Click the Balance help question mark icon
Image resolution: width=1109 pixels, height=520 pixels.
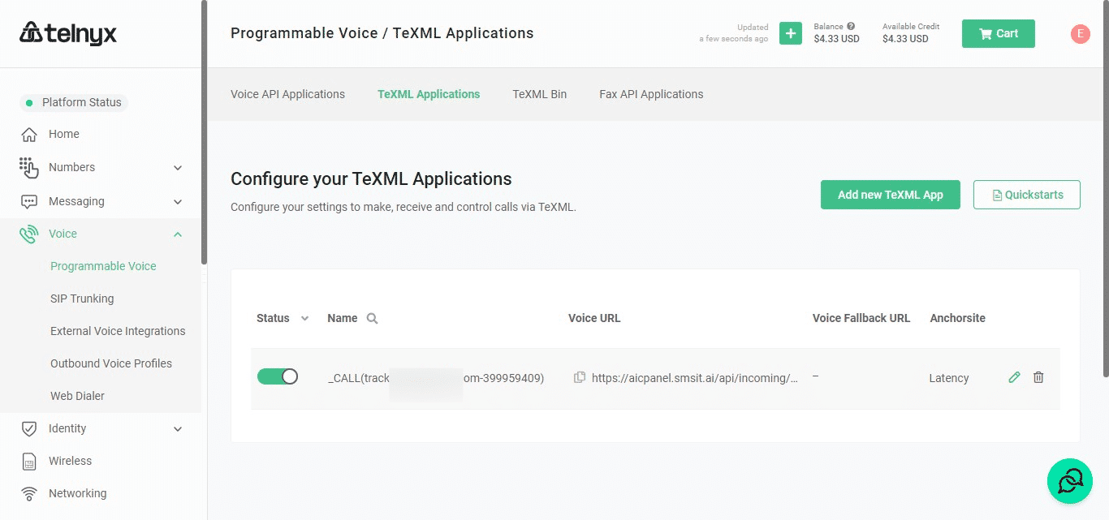[851, 26]
